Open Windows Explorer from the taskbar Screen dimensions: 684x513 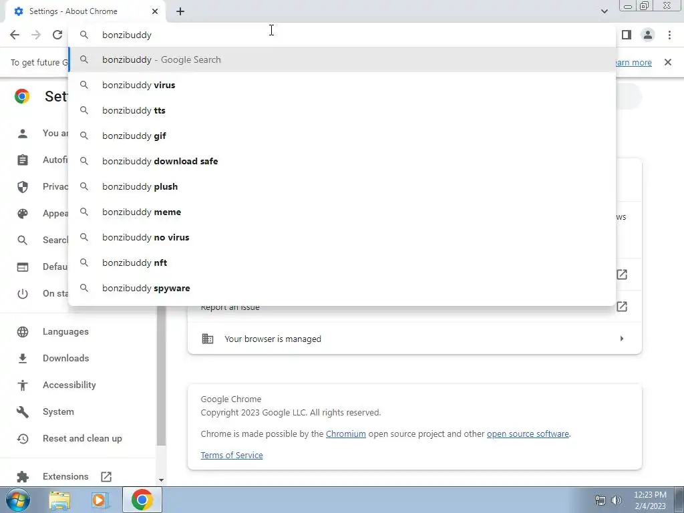(59, 500)
